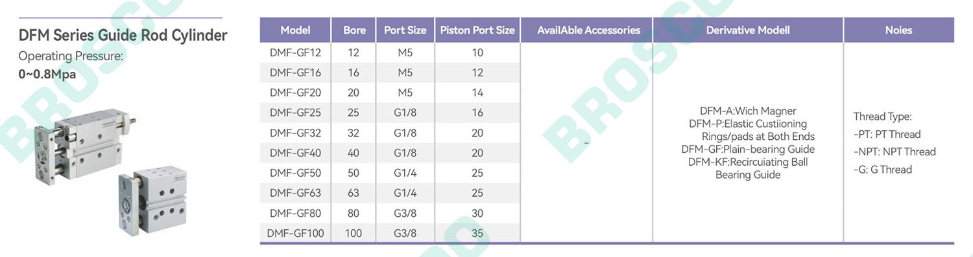The width and height of the screenshot is (973, 257).
Task: Click the Model column header
Action: [x=295, y=30]
